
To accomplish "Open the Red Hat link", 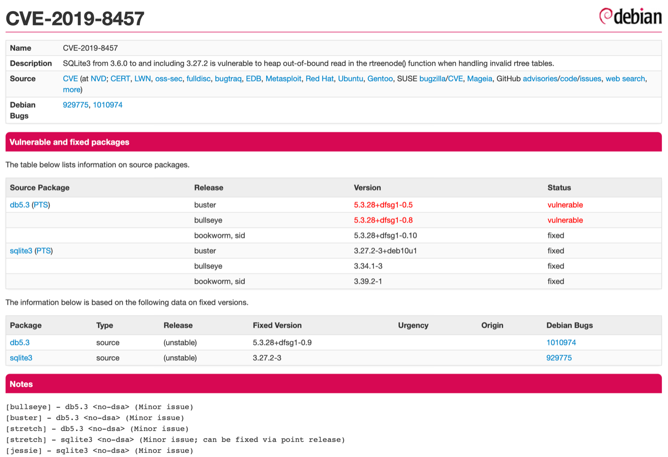I will pyautogui.click(x=320, y=79).
